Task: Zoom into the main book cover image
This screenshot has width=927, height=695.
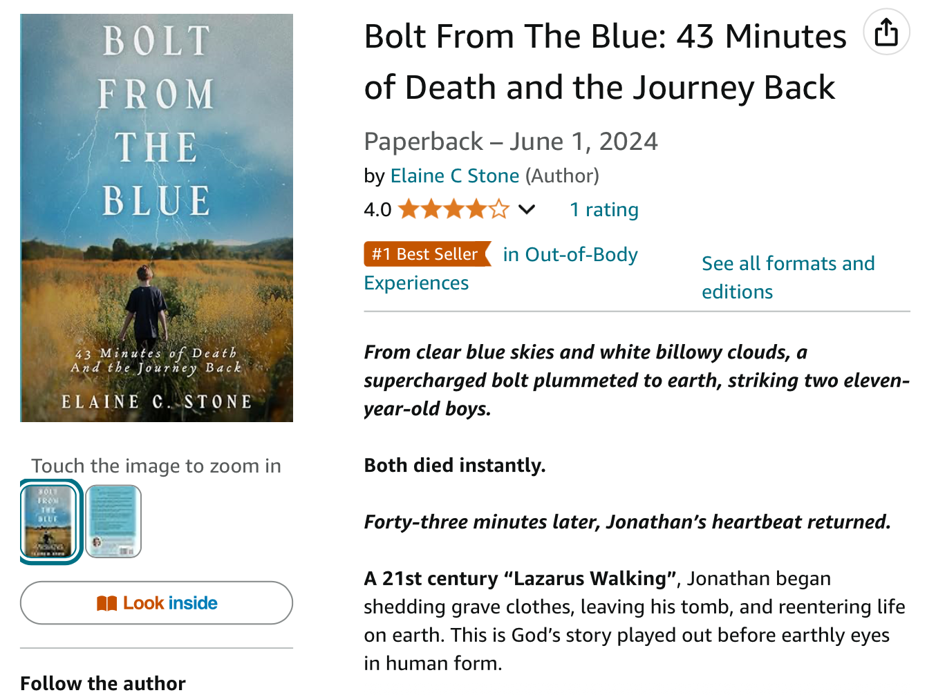Action: [157, 218]
